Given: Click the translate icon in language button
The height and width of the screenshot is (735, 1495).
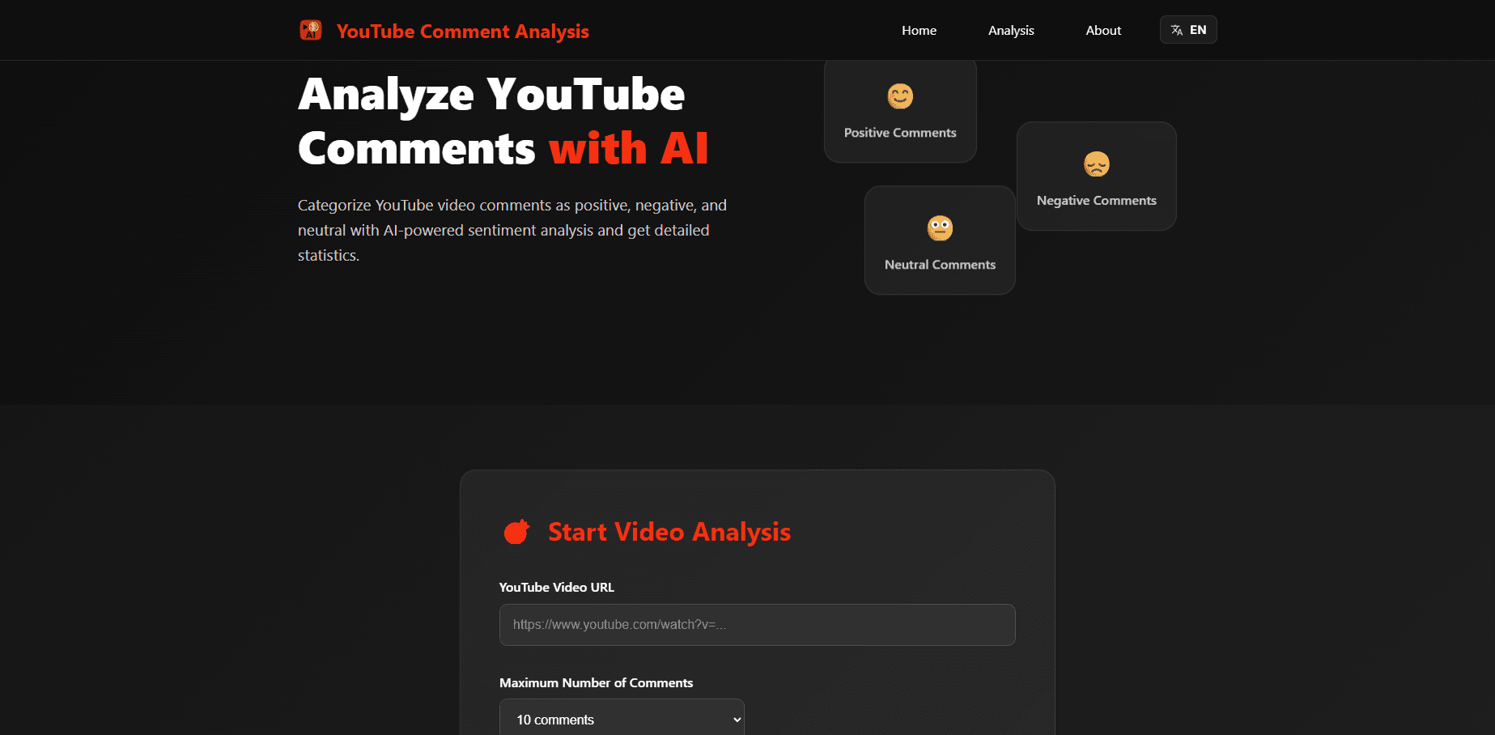Looking at the screenshot, I should 1177,30.
